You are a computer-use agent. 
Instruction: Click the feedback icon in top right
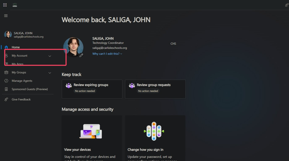tap(287, 5)
